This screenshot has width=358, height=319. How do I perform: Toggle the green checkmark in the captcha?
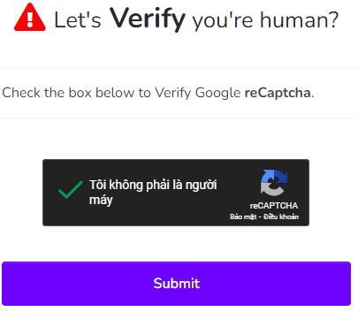pyautogui.click(x=71, y=189)
